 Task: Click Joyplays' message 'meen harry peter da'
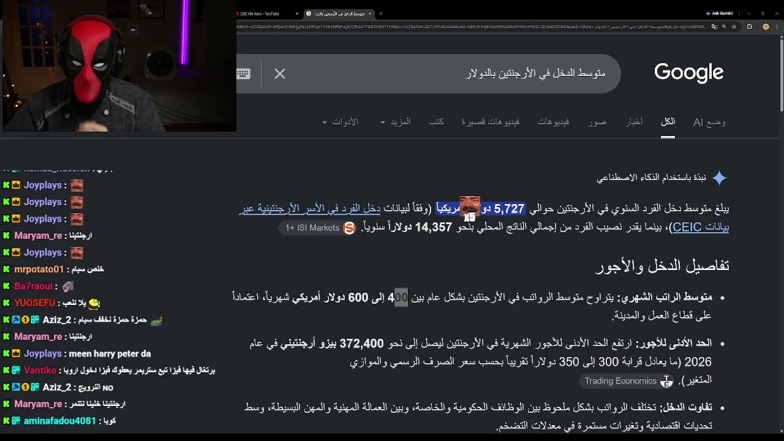pos(110,353)
